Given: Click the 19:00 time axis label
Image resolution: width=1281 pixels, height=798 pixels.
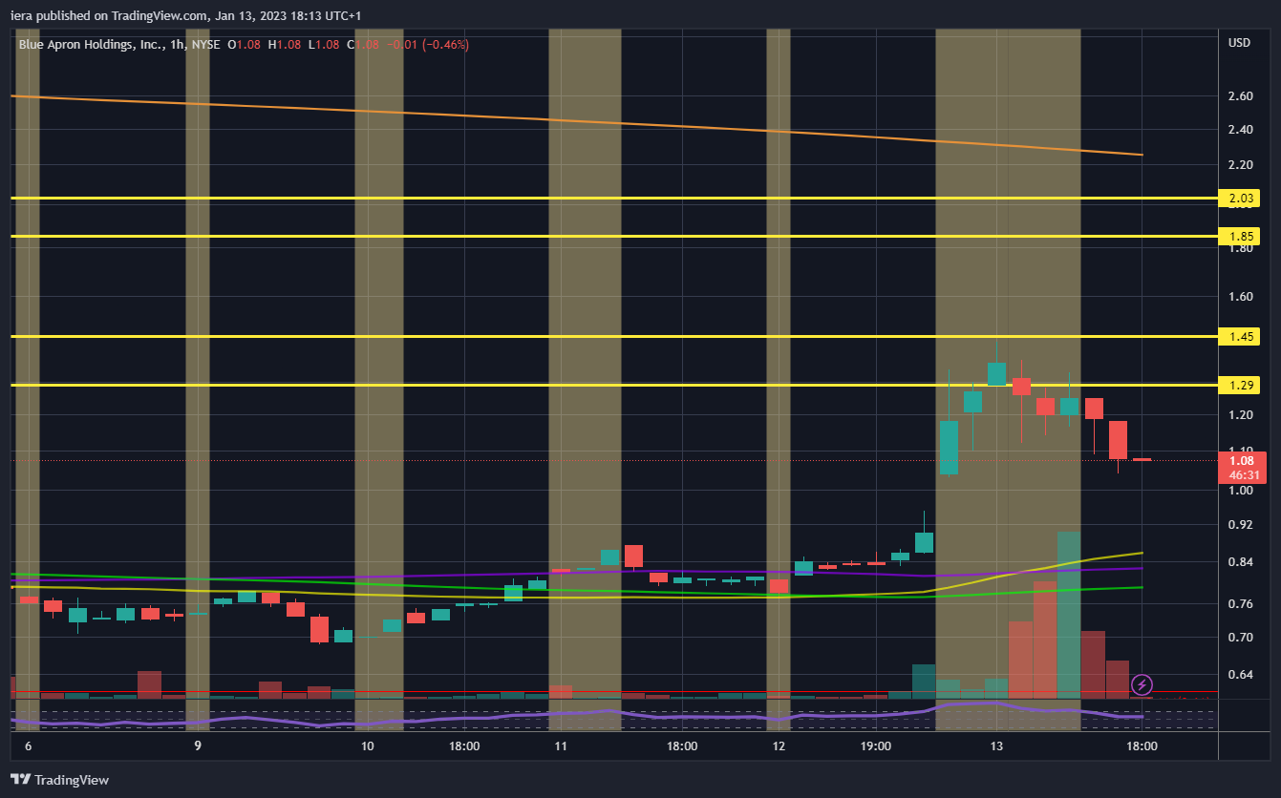Looking at the screenshot, I should pyautogui.click(x=876, y=746).
